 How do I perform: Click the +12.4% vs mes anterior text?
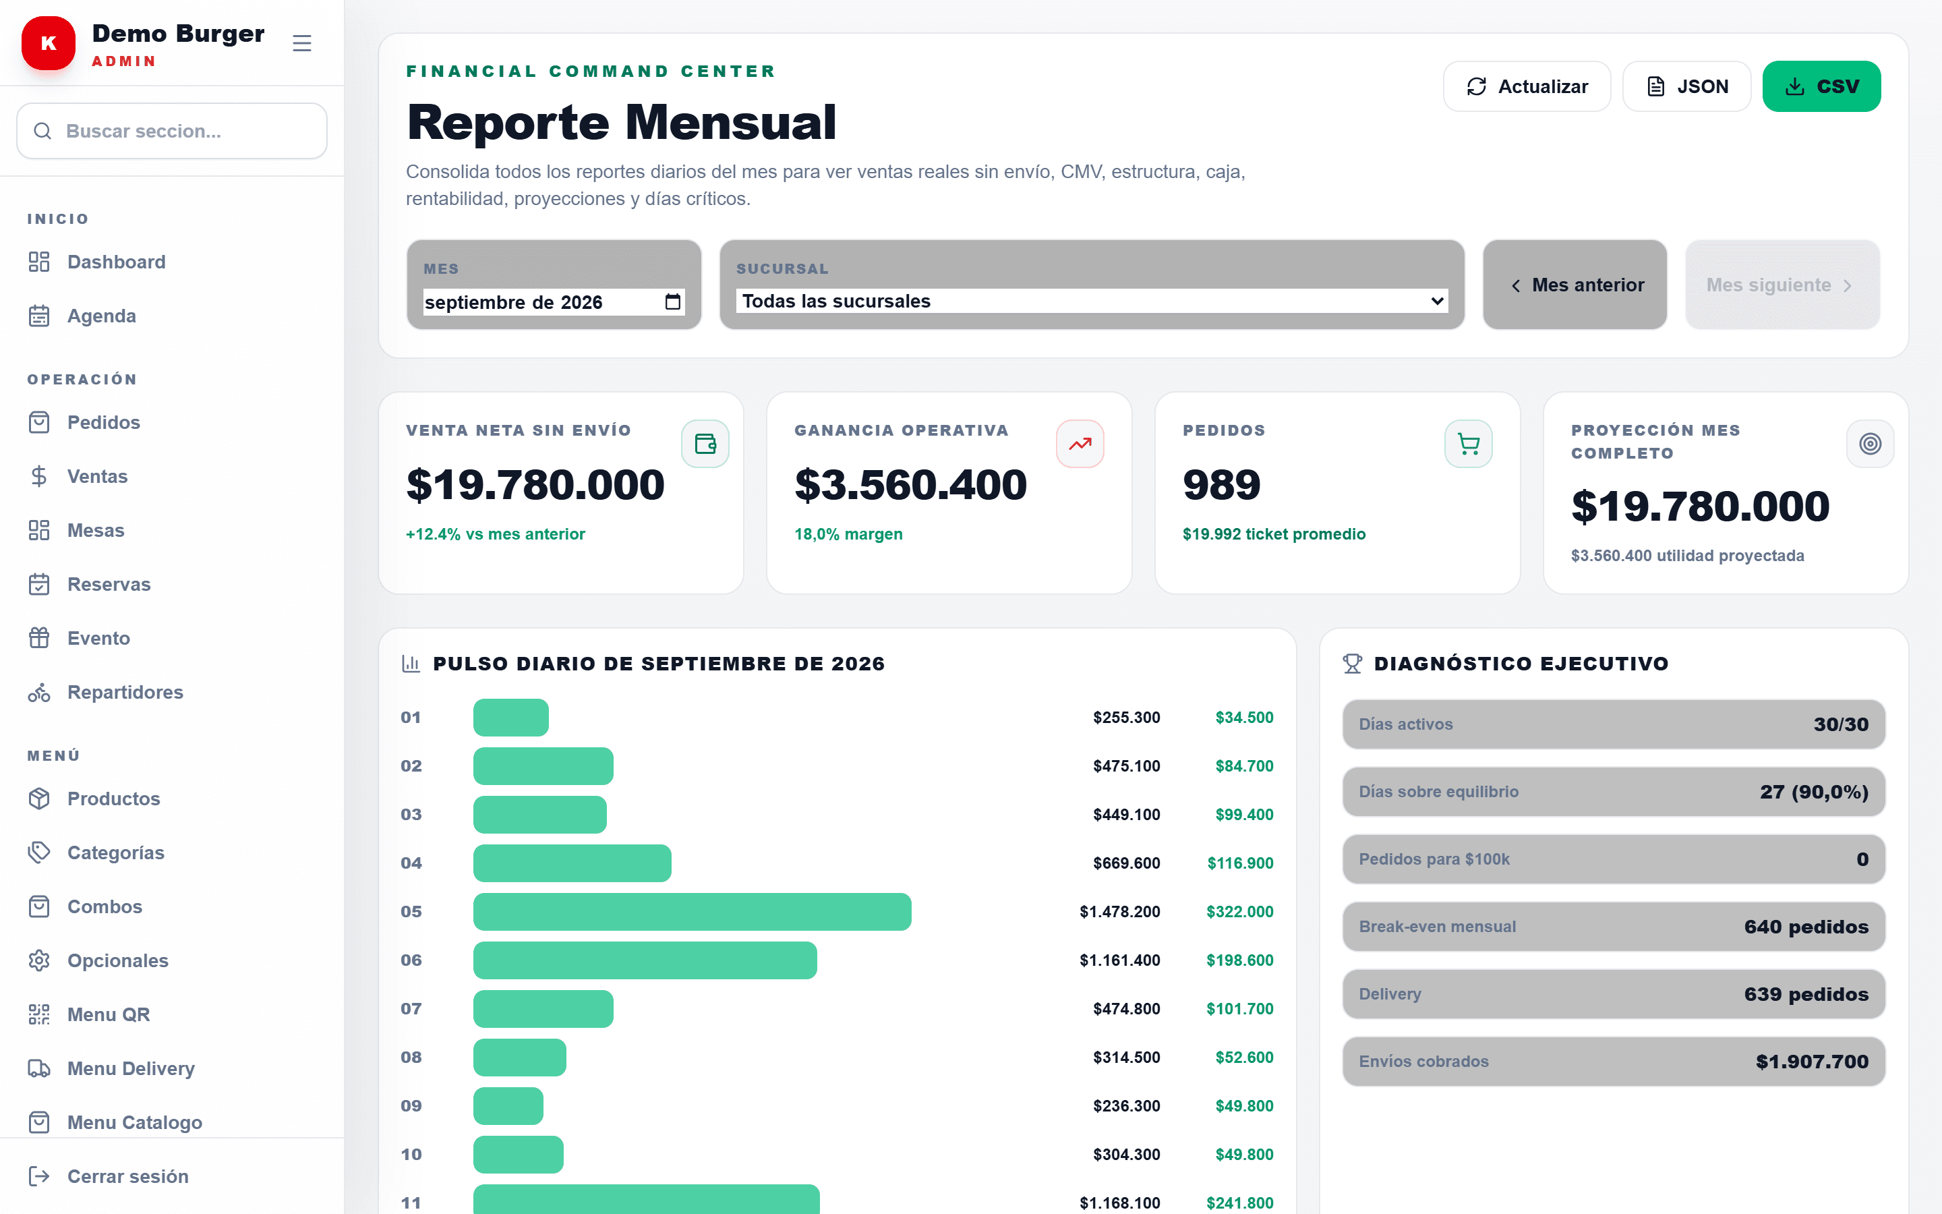pyautogui.click(x=495, y=534)
